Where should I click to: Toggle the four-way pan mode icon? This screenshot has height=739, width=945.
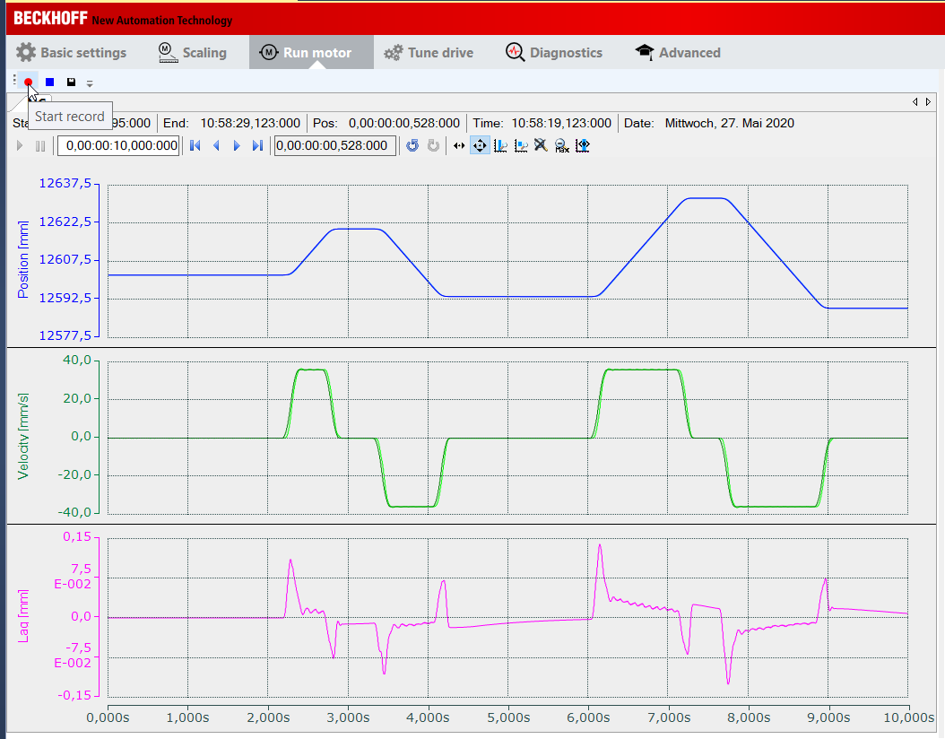tap(480, 146)
